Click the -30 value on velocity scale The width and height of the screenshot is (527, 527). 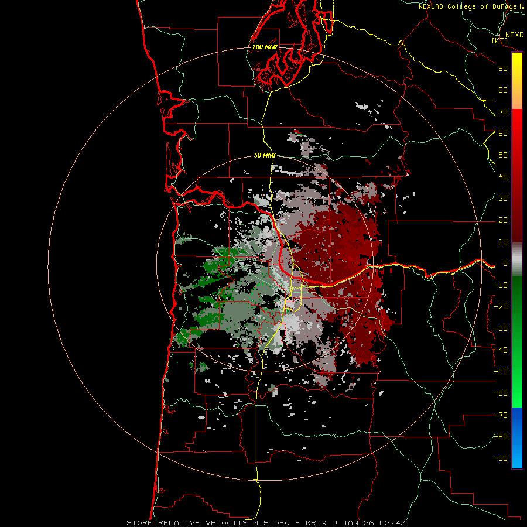tap(501, 328)
